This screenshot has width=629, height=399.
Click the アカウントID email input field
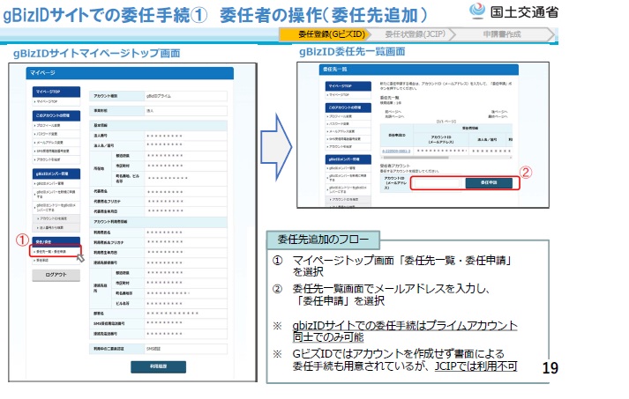click(437, 183)
